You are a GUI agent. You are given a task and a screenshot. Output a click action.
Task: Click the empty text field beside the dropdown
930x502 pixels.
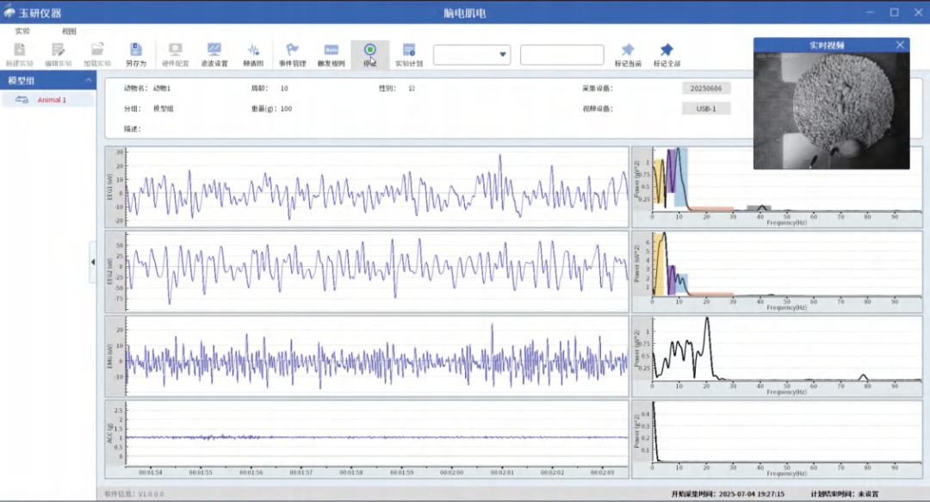click(561, 54)
